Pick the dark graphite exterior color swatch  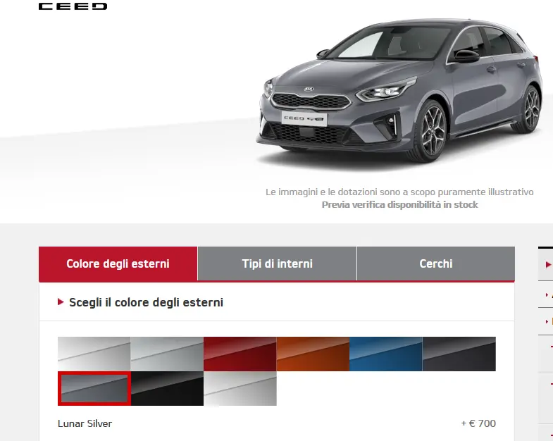pyautogui.click(x=459, y=354)
